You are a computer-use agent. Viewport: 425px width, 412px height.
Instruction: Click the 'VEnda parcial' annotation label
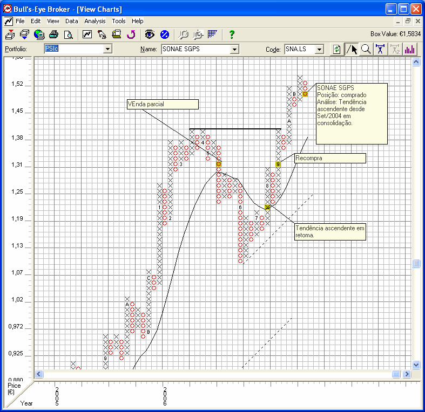coord(162,104)
